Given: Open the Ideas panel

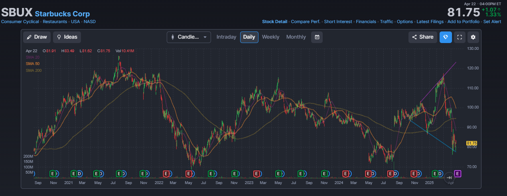Looking at the screenshot, I should click(67, 37).
